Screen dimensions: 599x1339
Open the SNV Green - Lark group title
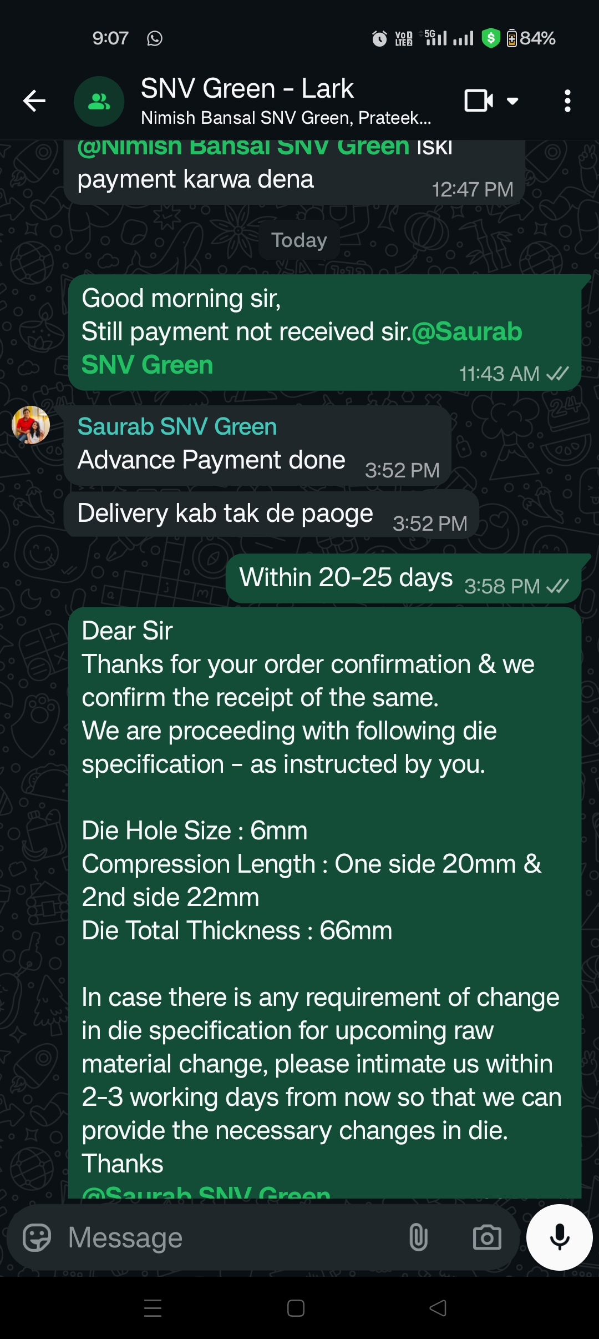247,88
